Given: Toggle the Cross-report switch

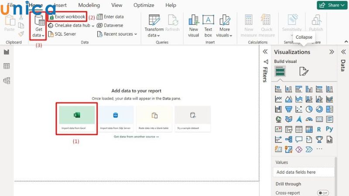Looking at the screenshot, I should 323,193.
